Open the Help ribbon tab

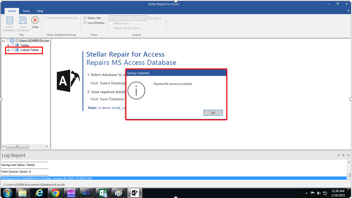click(40, 11)
